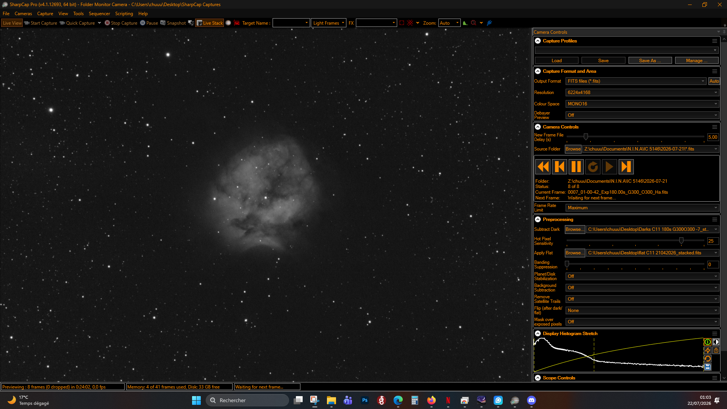Adjust the Hot Pixel Sensitivity slider
Viewport: 727px width, 409px height.
point(681,241)
